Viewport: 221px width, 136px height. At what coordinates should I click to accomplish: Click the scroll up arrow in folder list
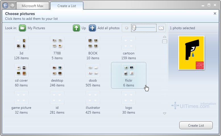[164, 37]
